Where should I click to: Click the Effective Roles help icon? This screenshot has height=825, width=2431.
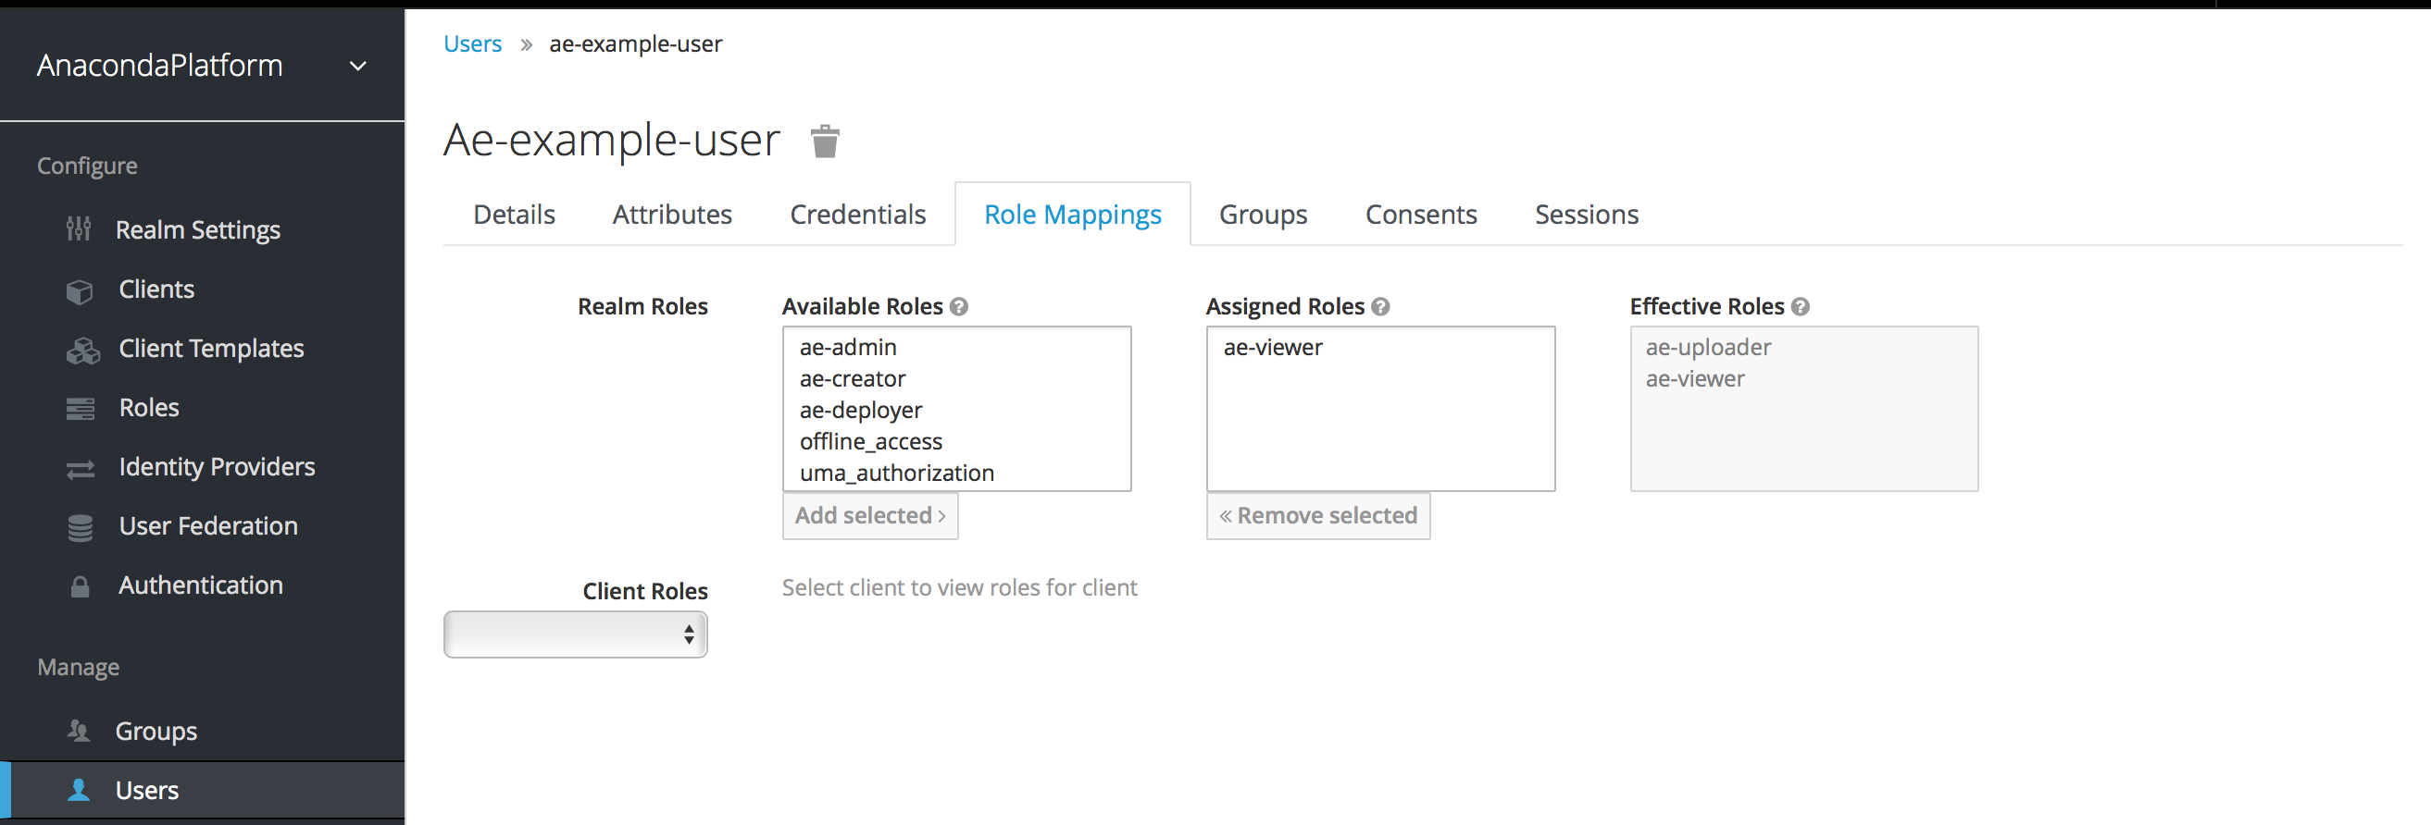click(1800, 306)
